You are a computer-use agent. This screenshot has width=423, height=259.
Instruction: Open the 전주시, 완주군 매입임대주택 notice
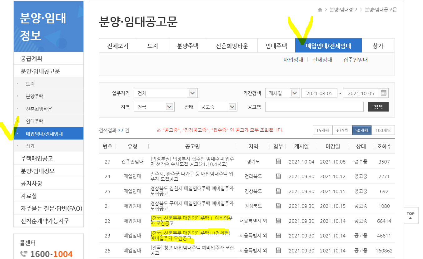pos(192,176)
